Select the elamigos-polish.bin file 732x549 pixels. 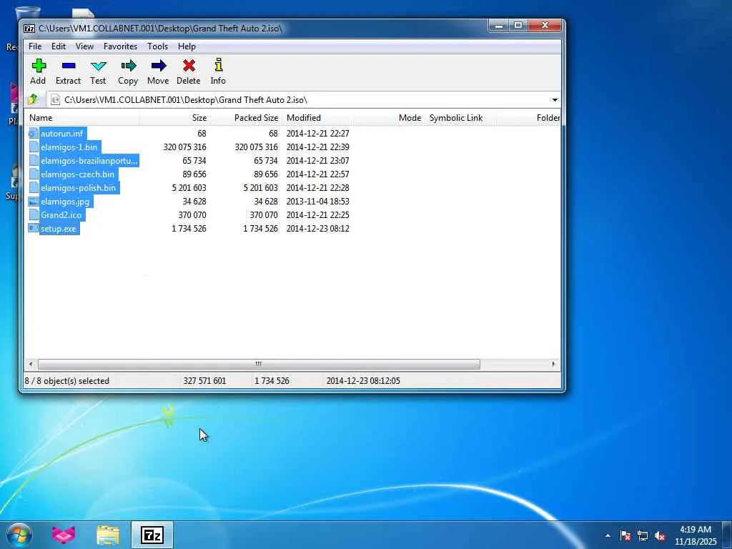[x=79, y=188]
